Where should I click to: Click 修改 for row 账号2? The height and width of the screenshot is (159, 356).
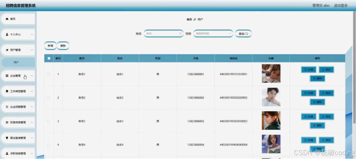point(326,93)
